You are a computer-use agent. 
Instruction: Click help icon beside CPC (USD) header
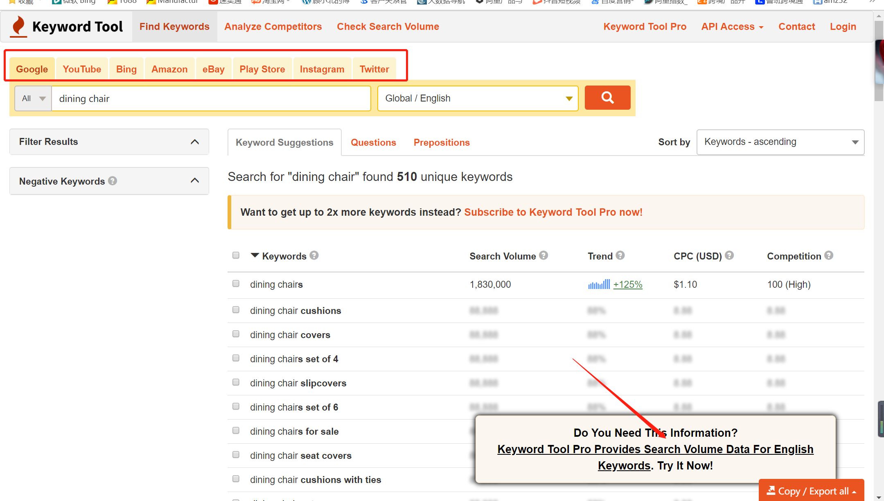point(729,255)
